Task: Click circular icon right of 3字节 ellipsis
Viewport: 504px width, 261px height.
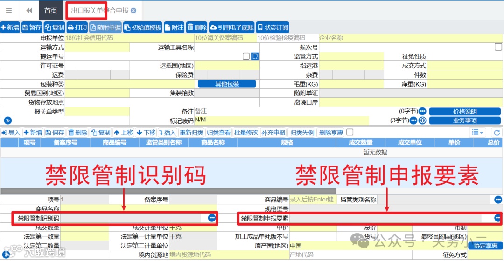Action: point(423,120)
